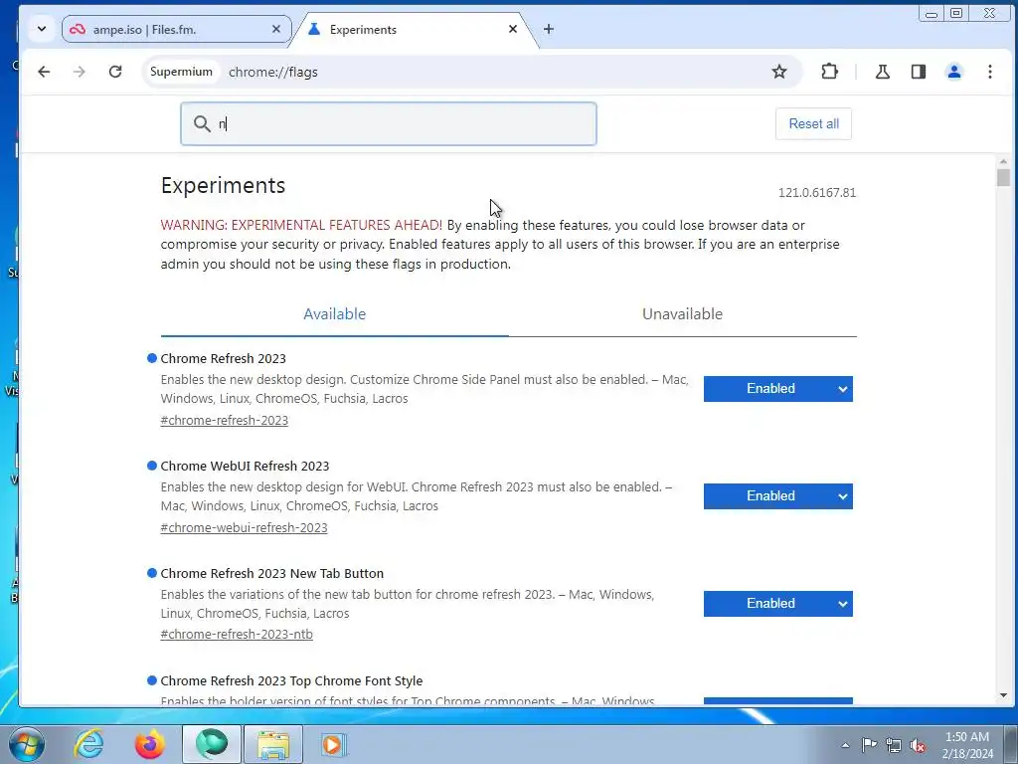Click the page scrollbar thumb
This screenshot has height=764, width=1018.
pos(1003,177)
